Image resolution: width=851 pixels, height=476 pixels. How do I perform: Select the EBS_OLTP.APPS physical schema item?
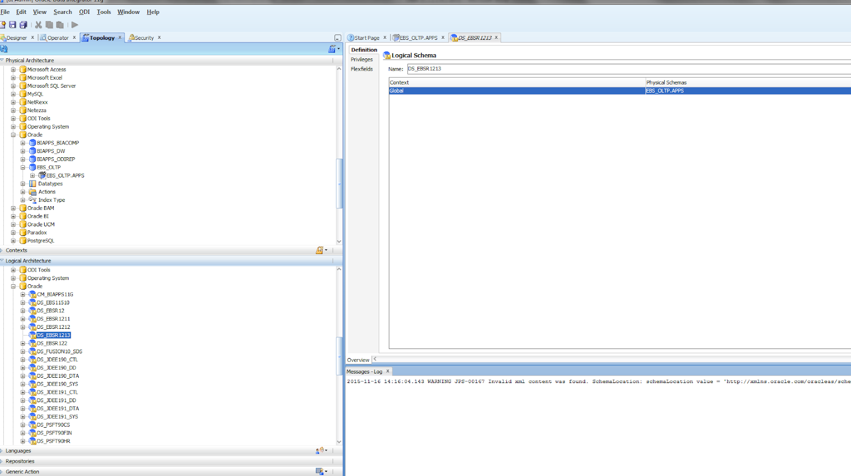pyautogui.click(x=65, y=175)
